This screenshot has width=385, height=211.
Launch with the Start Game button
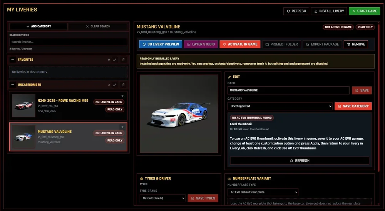364,11
